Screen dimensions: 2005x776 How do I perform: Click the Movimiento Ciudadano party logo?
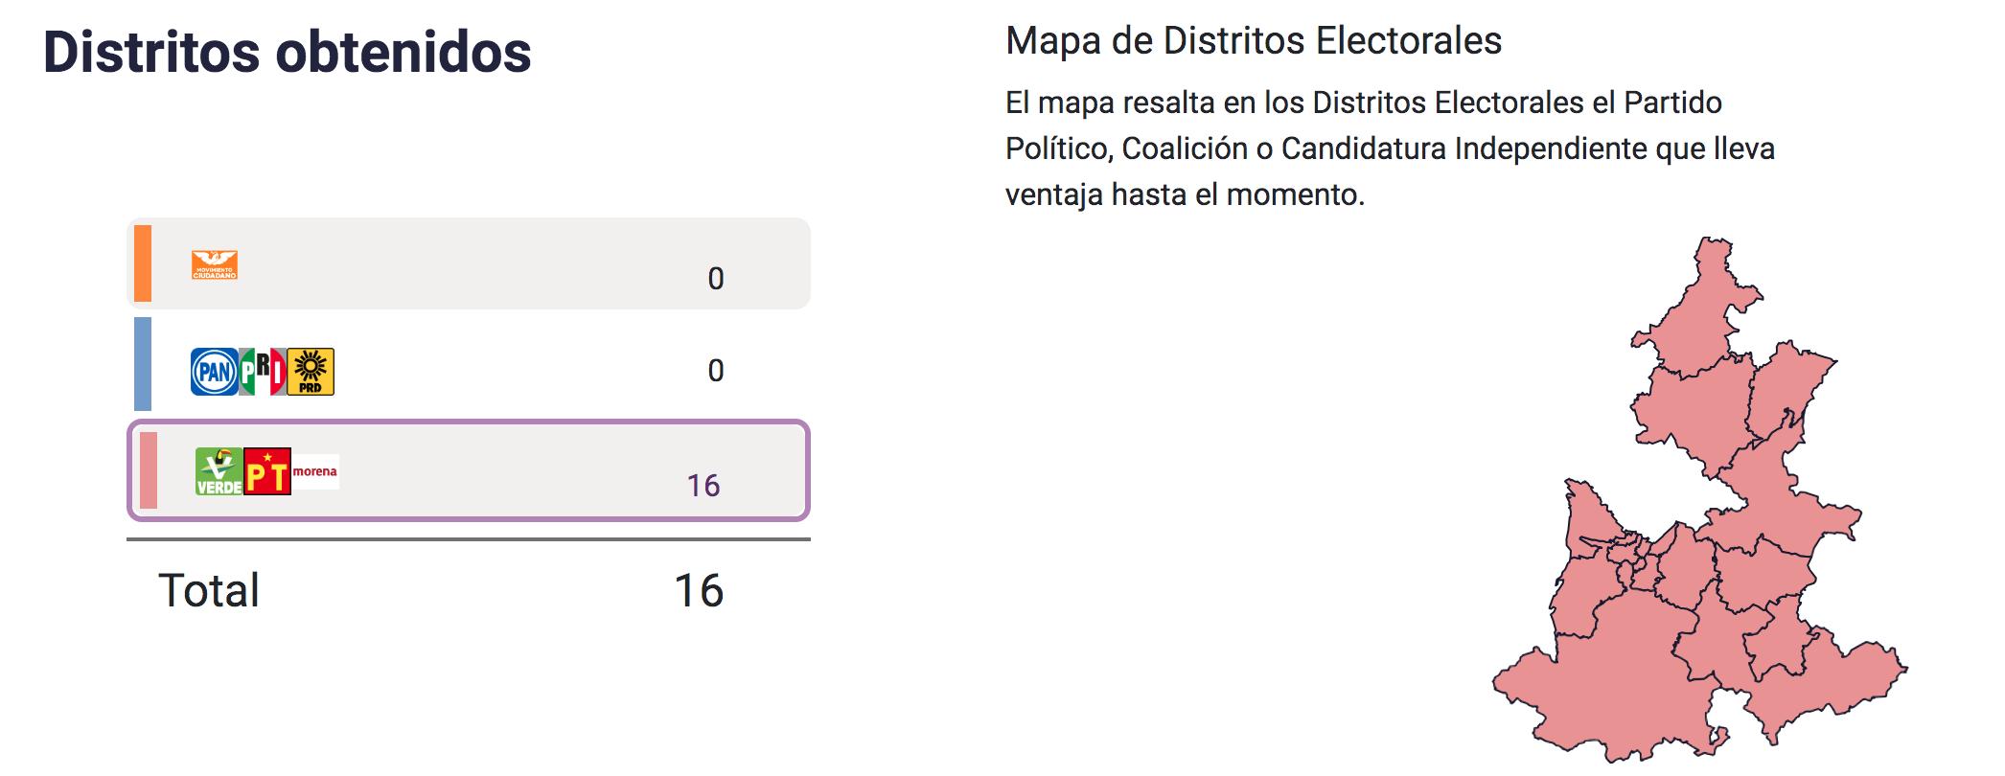tap(215, 265)
